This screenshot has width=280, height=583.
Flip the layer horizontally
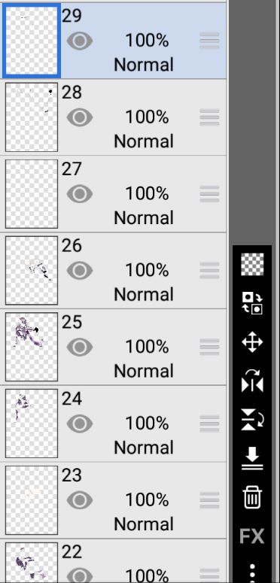[x=252, y=381]
